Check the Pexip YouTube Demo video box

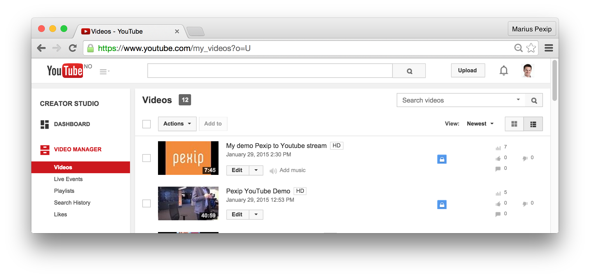147,203
